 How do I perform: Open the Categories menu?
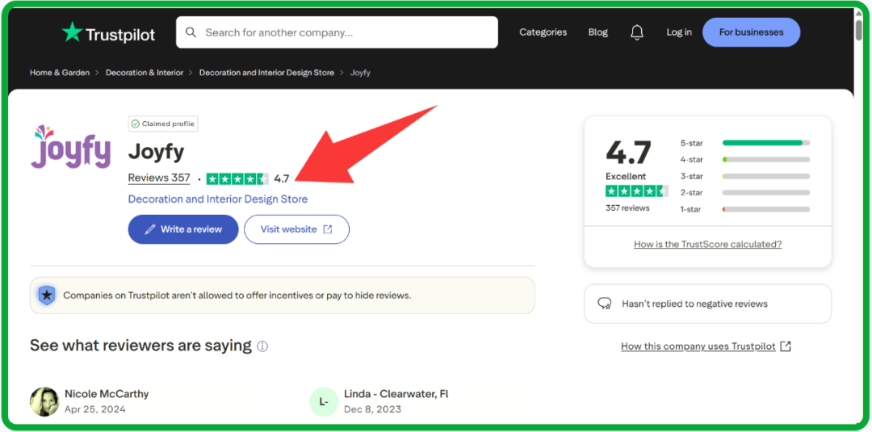(543, 32)
